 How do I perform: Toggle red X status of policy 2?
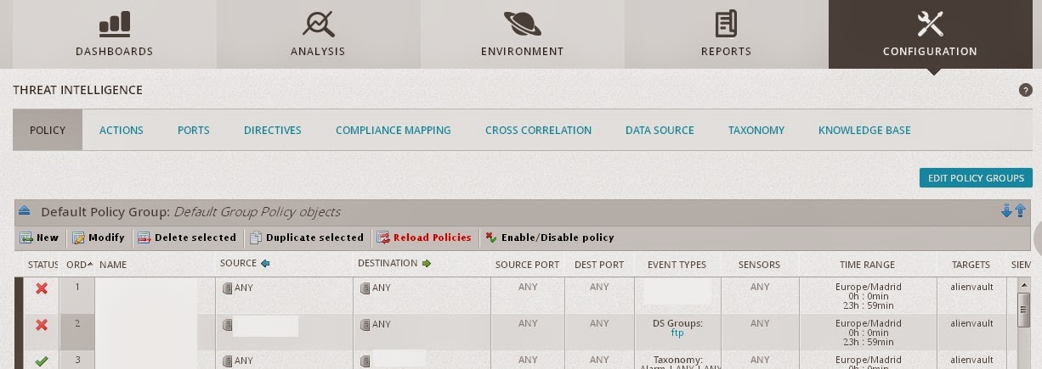41,324
